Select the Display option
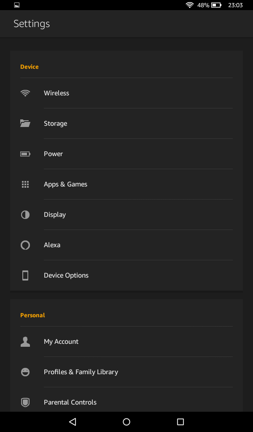The image size is (253, 432). (55, 215)
